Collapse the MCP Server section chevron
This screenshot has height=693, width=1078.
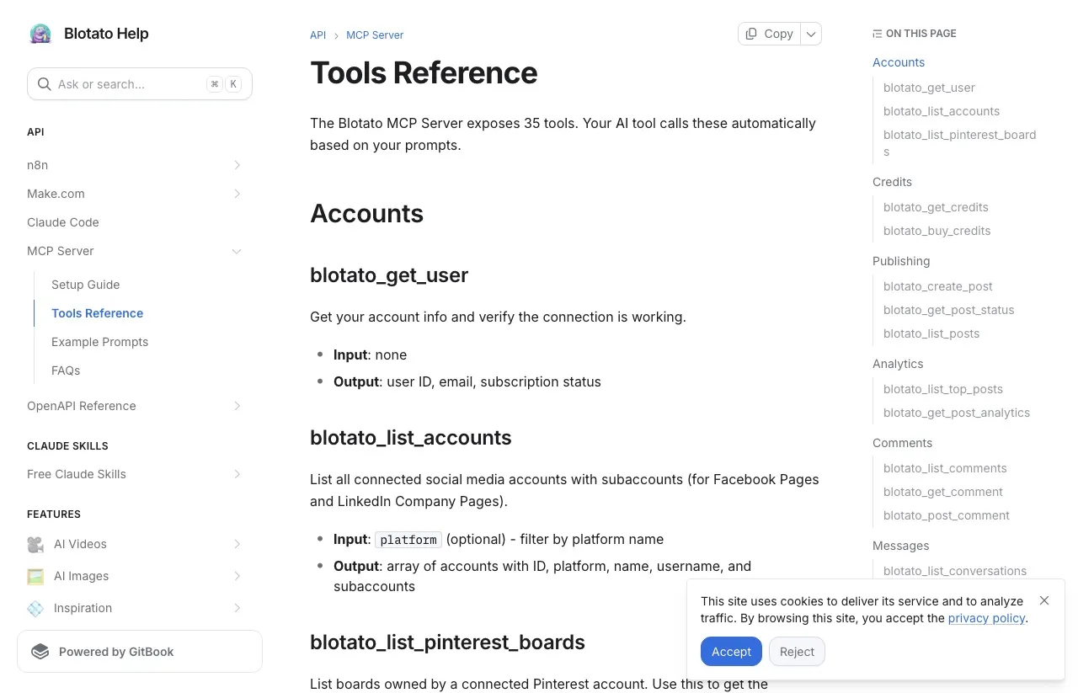point(237,251)
